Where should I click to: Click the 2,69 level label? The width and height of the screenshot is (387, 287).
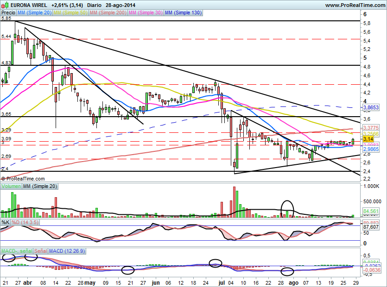click(x=6, y=156)
